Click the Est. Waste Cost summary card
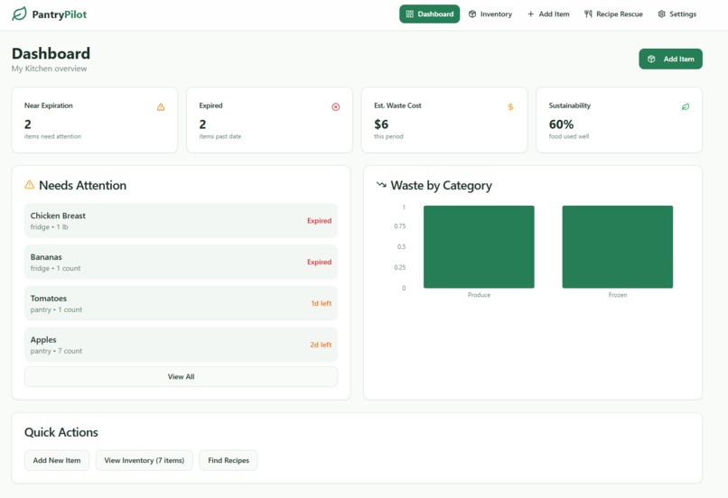This screenshot has width=728, height=498. coord(444,120)
